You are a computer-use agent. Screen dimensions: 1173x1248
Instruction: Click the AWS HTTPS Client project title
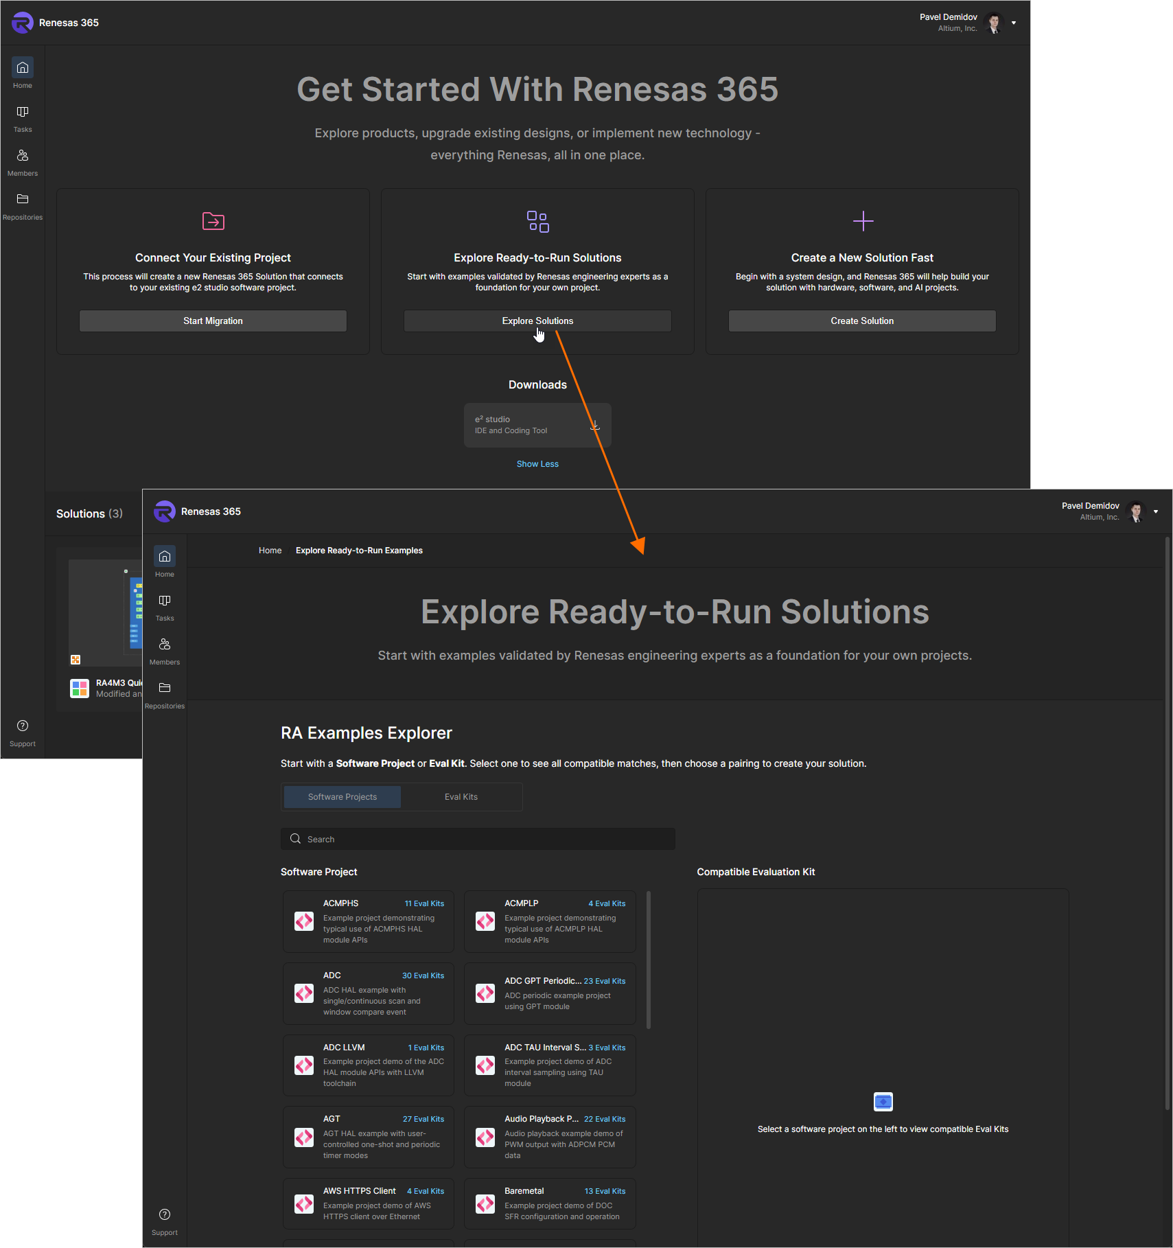click(359, 1191)
